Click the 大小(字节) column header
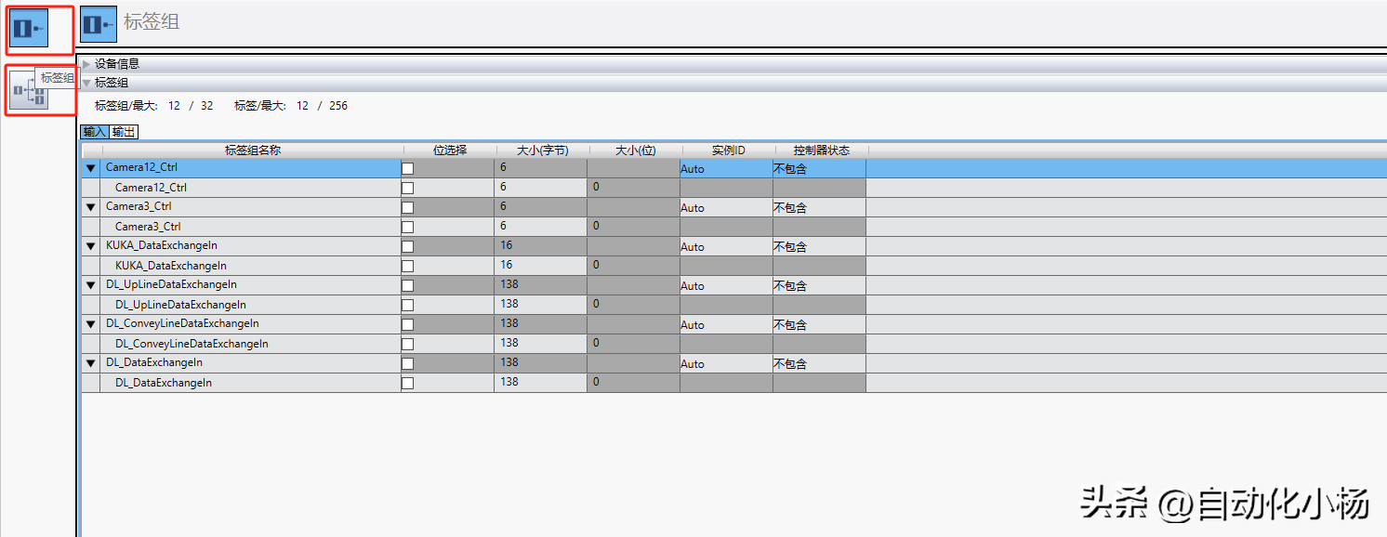This screenshot has height=537, width=1387. [x=541, y=150]
